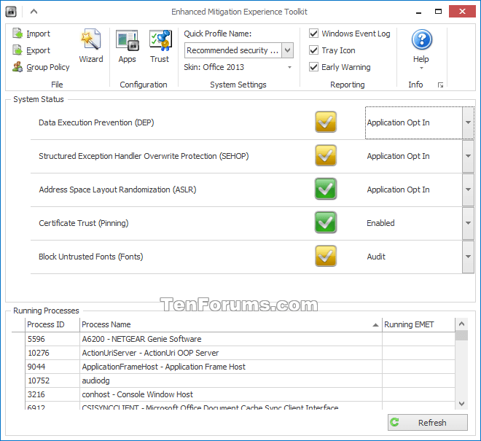Click the process list scrollbar thumb
Viewport: 481px width, 441px height.
[x=461, y=335]
